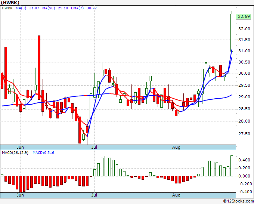This screenshot has height=204, width=254.
Task: Click the latest tall green candlestick
Action: pyautogui.click(x=232, y=33)
